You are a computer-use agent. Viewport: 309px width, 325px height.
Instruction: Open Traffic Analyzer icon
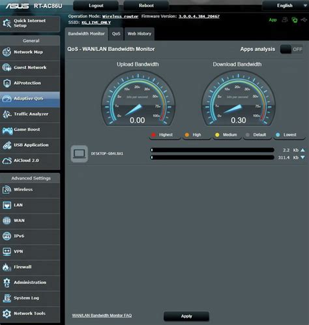click(7, 114)
